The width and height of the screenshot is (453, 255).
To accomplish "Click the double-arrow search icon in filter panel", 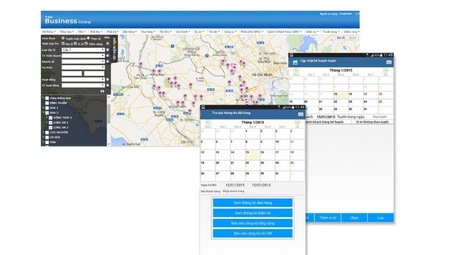I will click(102, 91).
